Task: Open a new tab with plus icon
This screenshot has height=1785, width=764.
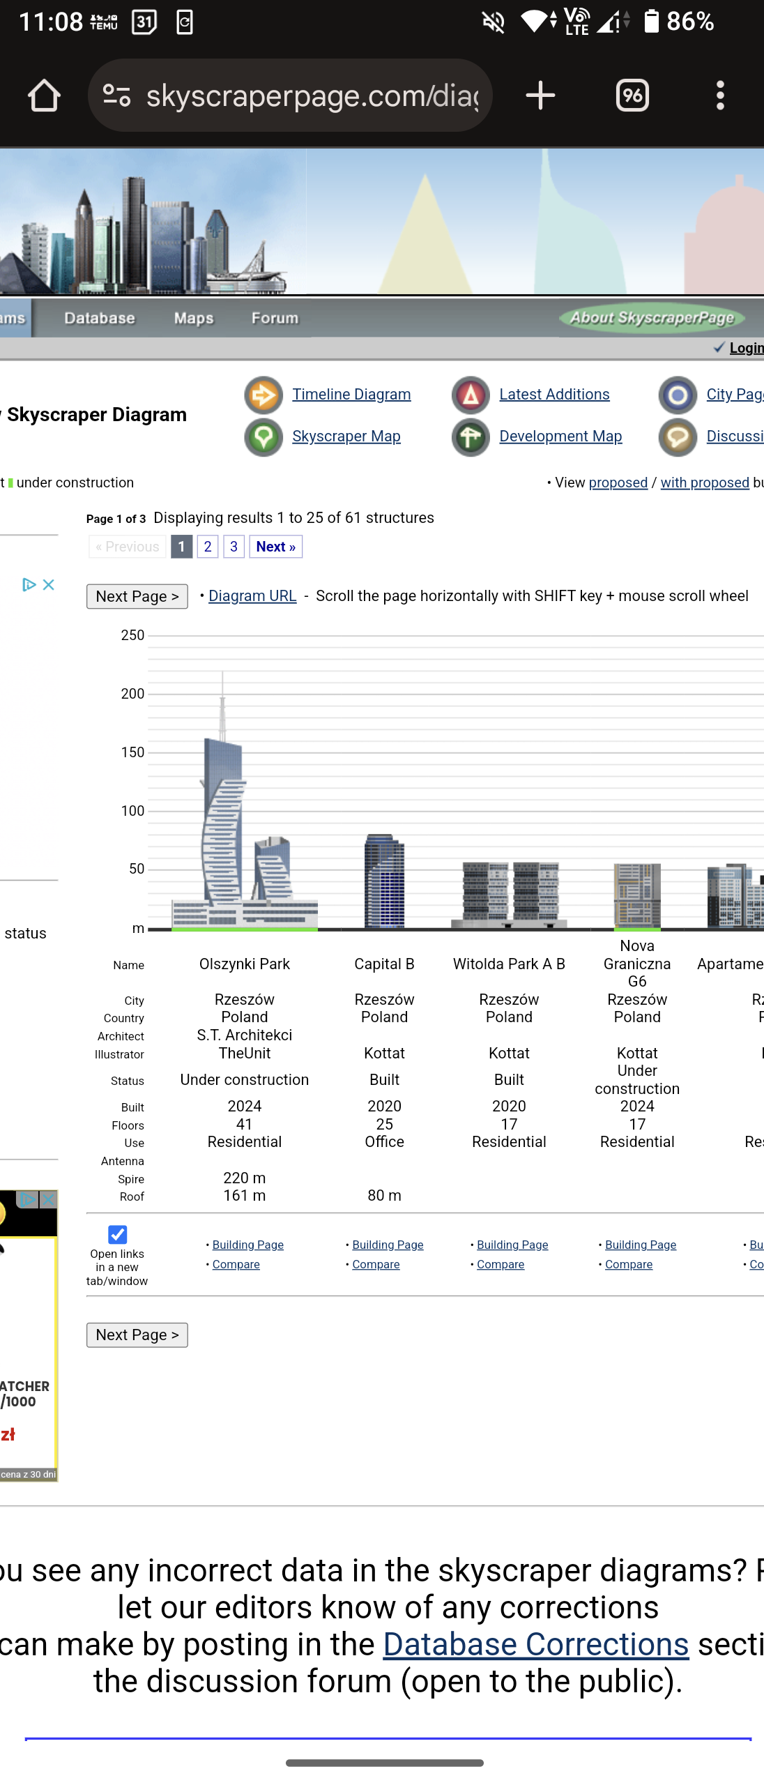Action: (540, 96)
